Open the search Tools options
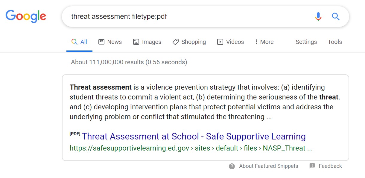This screenshot has height=178, width=365. [335, 42]
